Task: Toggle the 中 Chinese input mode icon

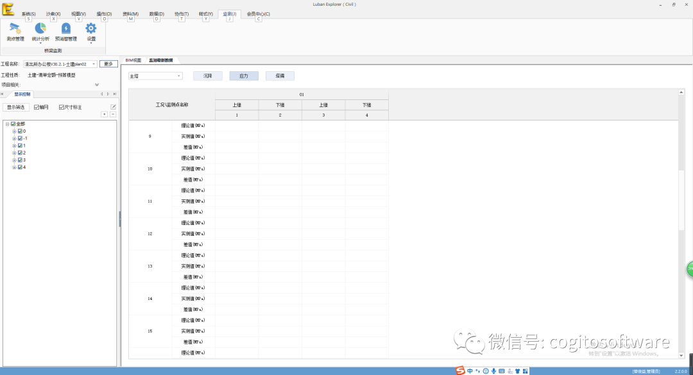Action: 470,371
